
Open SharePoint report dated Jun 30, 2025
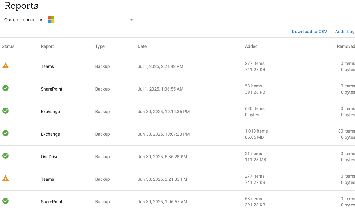(x=51, y=202)
